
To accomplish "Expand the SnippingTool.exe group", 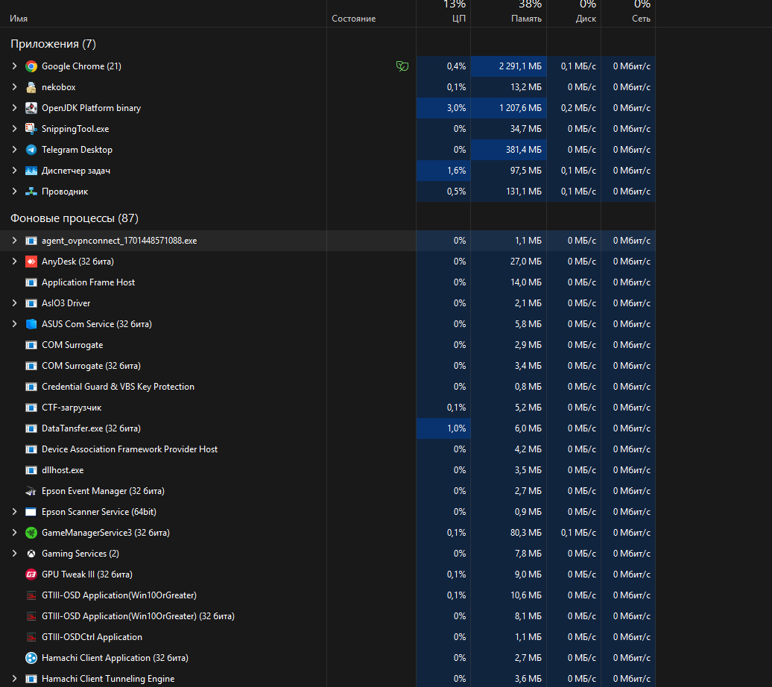I will click(x=14, y=129).
